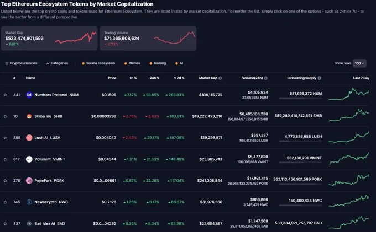Click the flame icon beside Solana Ecosystem
The width and height of the screenshot is (376, 232).
tap(83, 63)
